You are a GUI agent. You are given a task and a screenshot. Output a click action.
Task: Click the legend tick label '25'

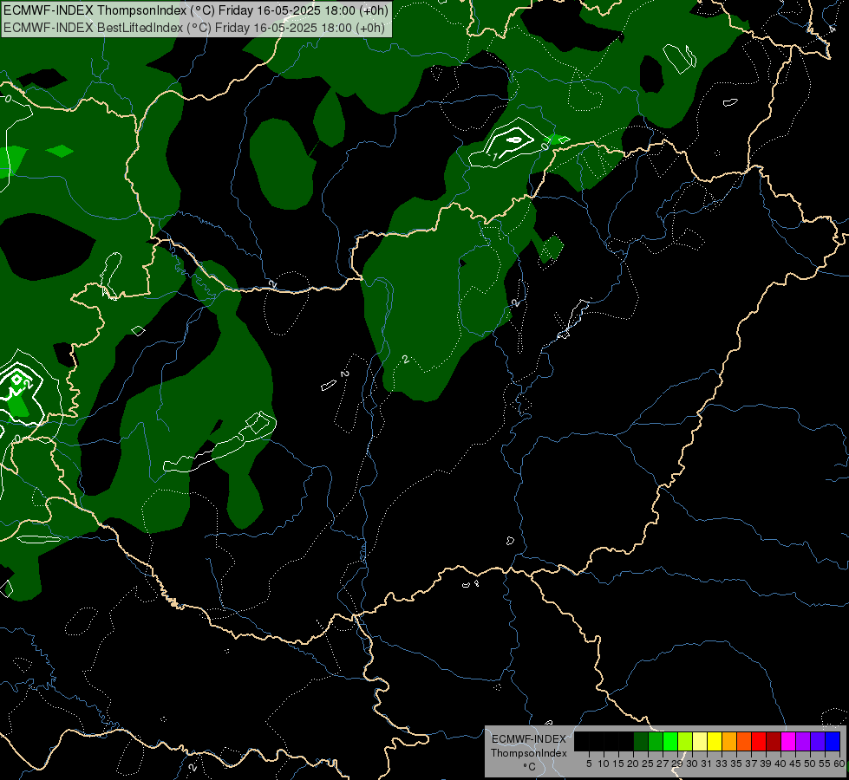[648, 764]
